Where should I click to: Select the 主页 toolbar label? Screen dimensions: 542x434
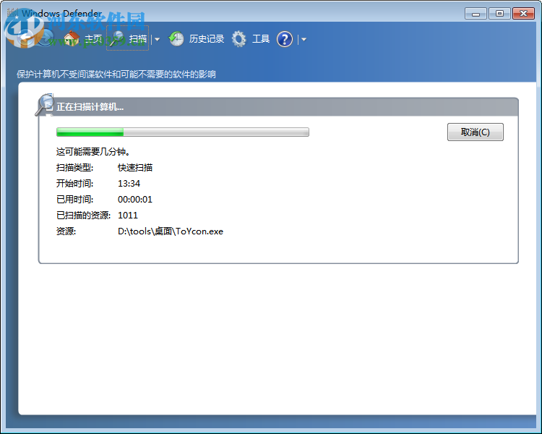point(93,39)
